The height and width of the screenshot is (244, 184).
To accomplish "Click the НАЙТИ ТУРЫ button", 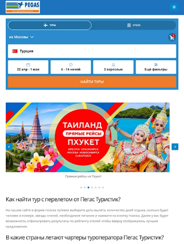I will pyautogui.click(x=92, y=82).
